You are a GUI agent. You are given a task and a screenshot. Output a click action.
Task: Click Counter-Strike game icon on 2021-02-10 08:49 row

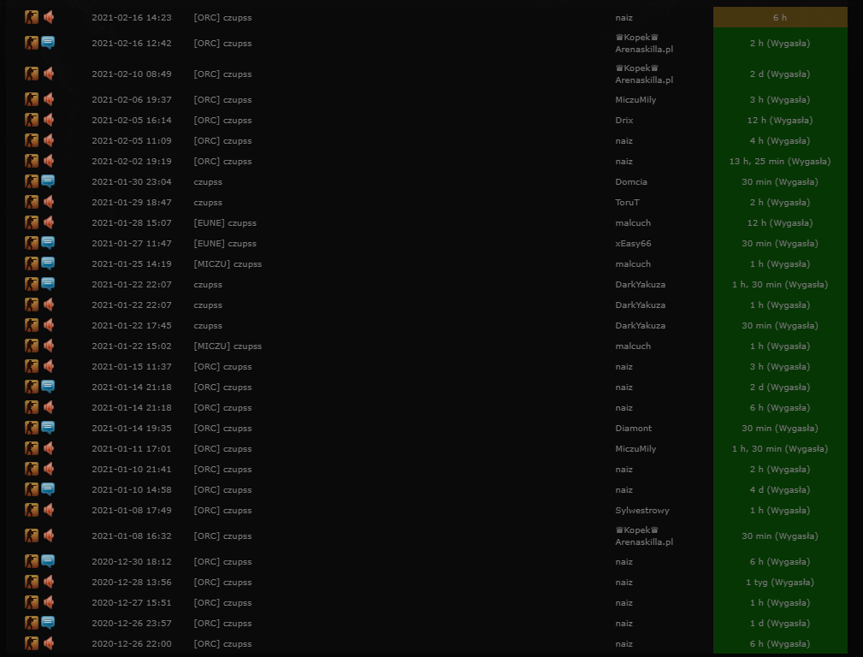(32, 74)
